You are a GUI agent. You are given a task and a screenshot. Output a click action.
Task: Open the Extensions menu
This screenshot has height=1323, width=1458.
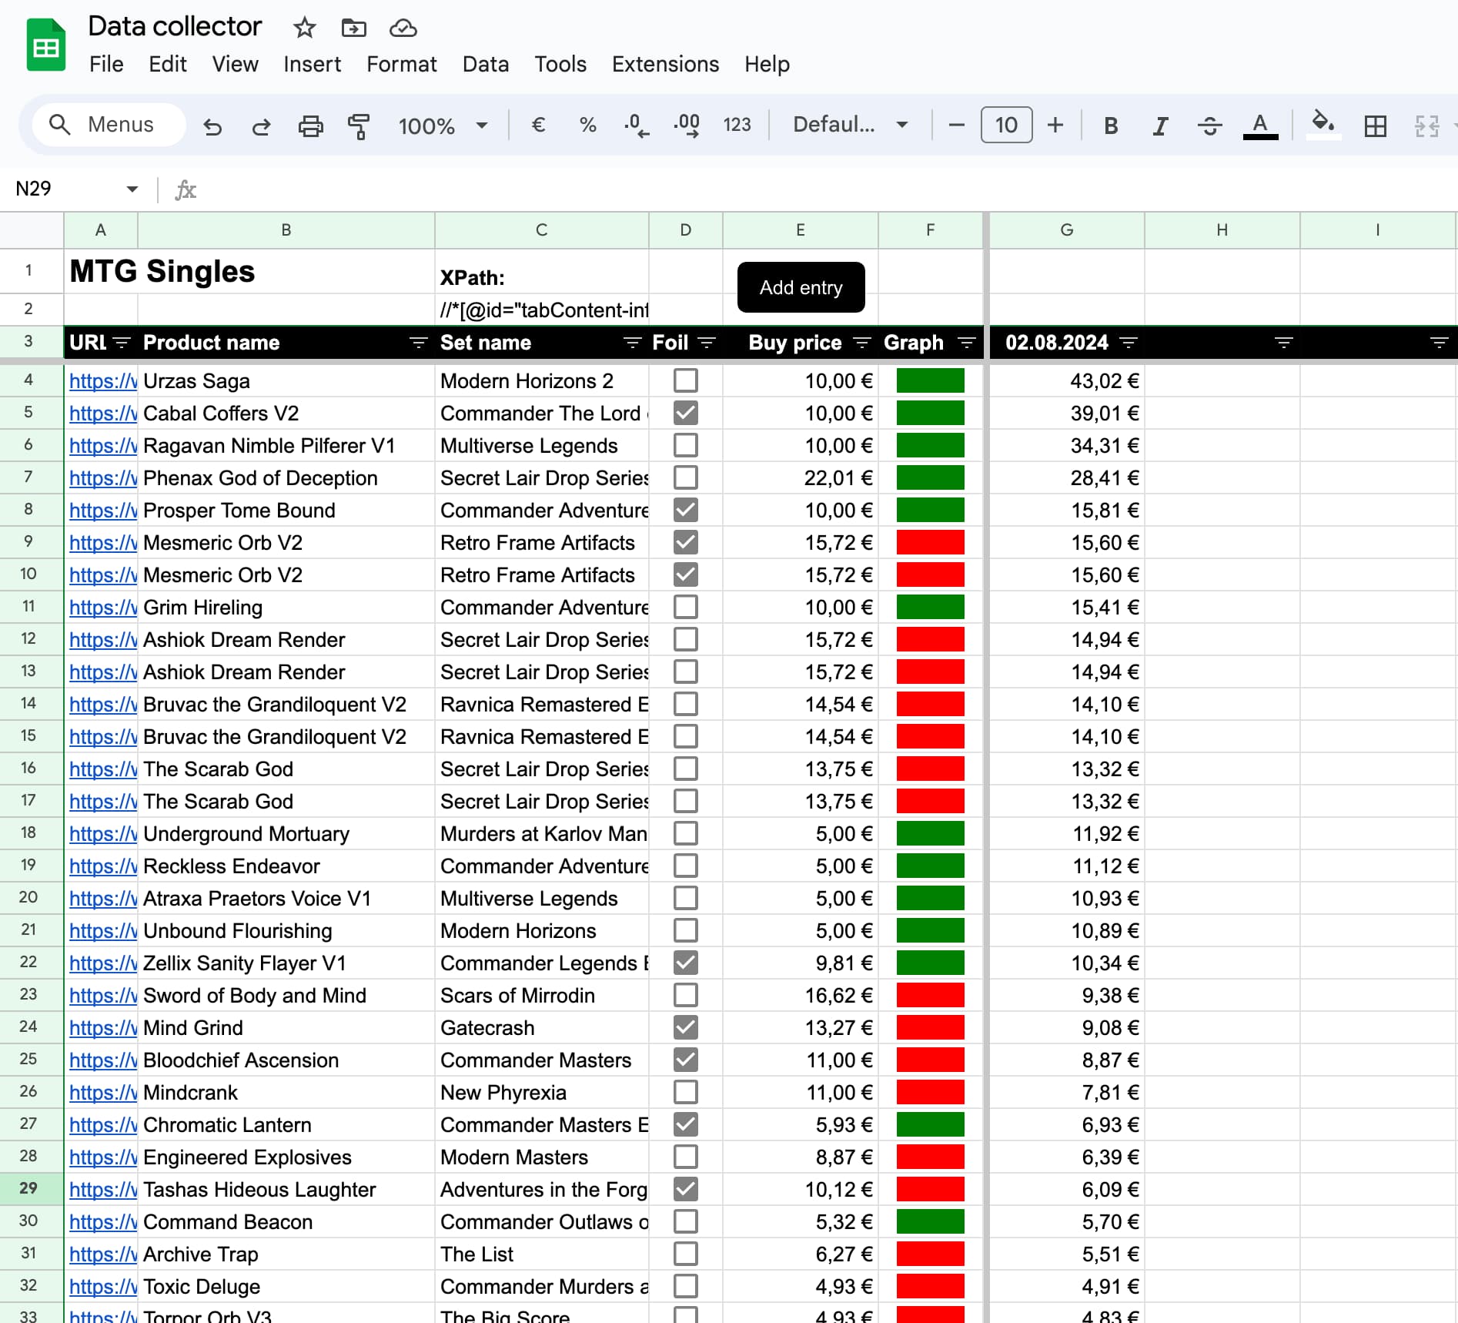click(664, 65)
